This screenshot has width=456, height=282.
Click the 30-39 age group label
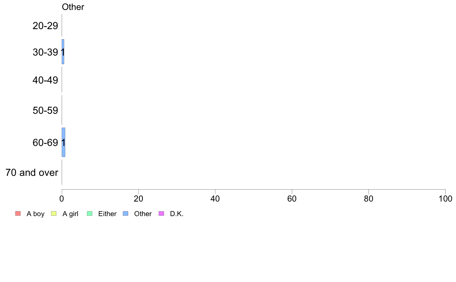45,52
